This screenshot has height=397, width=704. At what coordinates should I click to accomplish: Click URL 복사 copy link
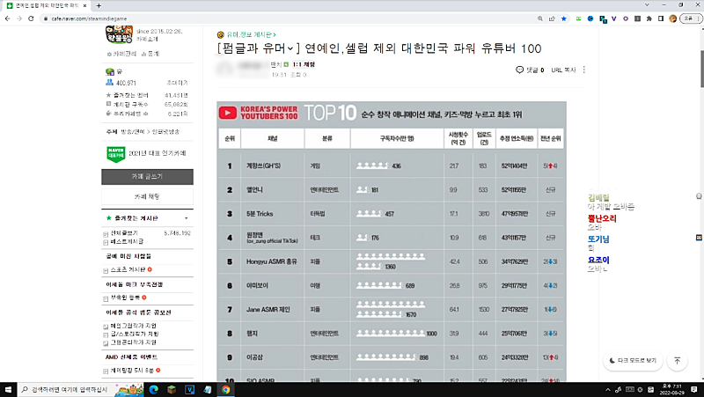pos(563,70)
